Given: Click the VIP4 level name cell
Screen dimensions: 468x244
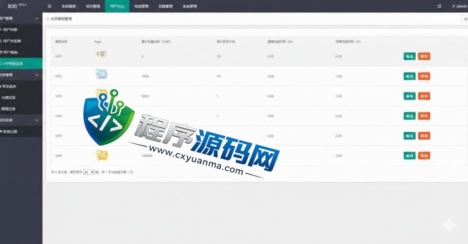Looking at the screenshot, I should (x=58, y=116).
